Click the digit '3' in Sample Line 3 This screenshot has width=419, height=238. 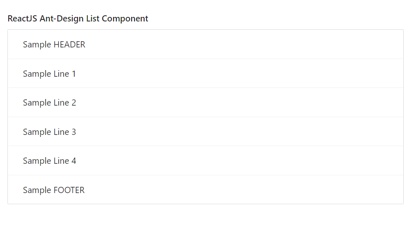[74, 132]
